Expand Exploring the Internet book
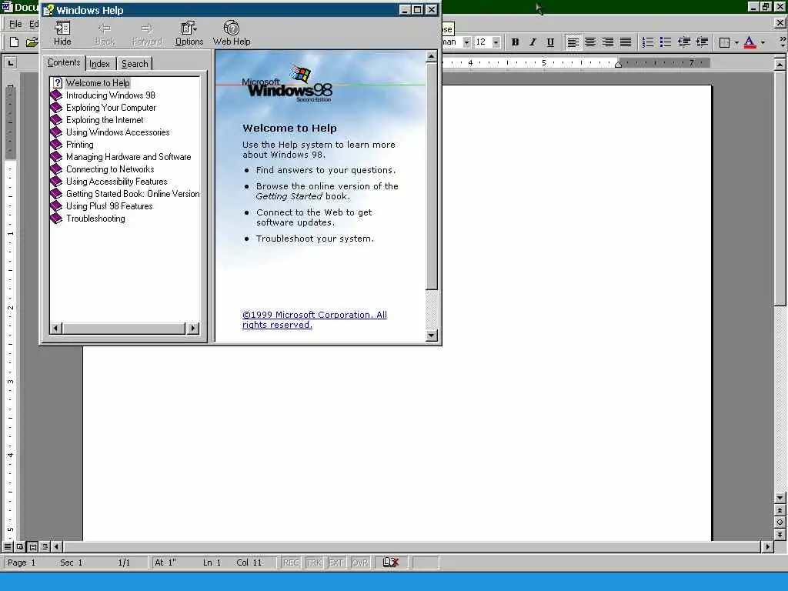 [105, 120]
